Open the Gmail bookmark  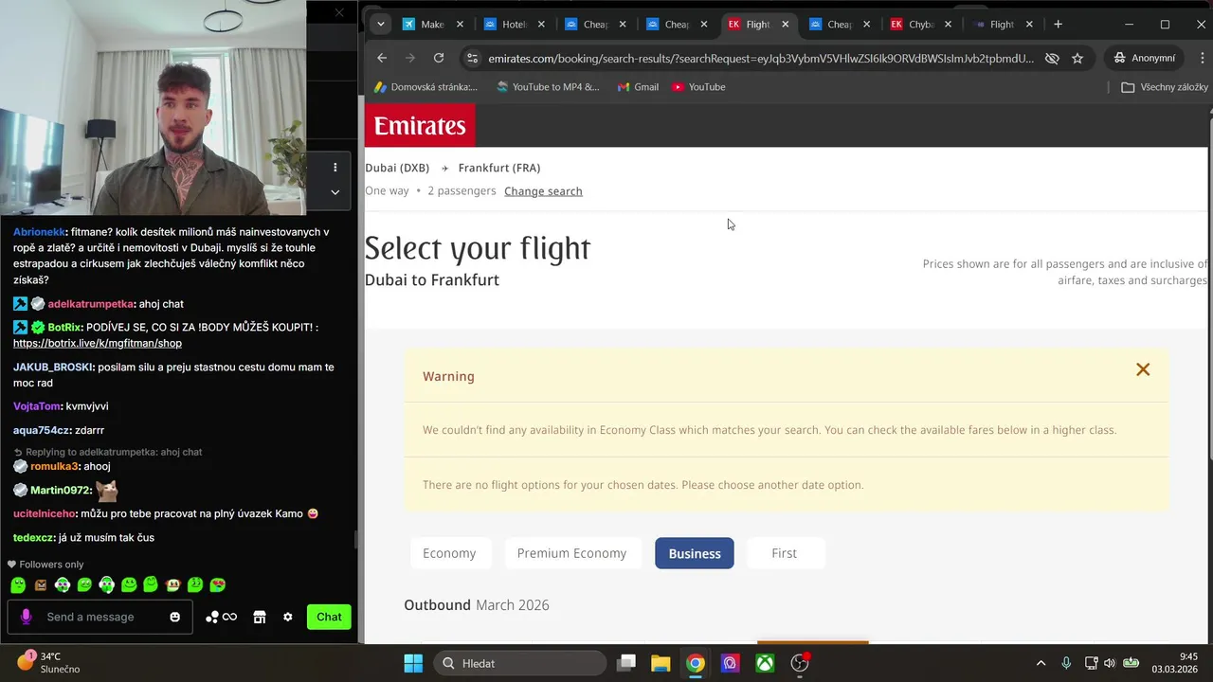(x=638, y=86)
